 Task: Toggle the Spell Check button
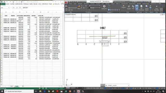137,8
